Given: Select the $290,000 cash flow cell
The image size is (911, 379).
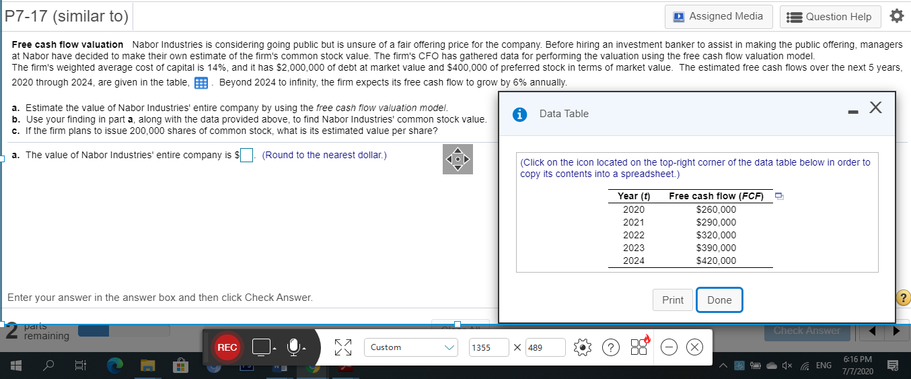Looking at the screenshot, I should point(716,222).
